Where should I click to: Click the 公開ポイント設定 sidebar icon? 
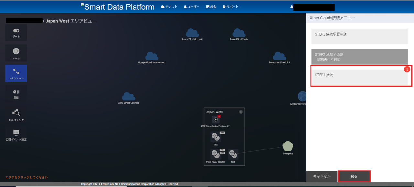click(x=16, y=134)
